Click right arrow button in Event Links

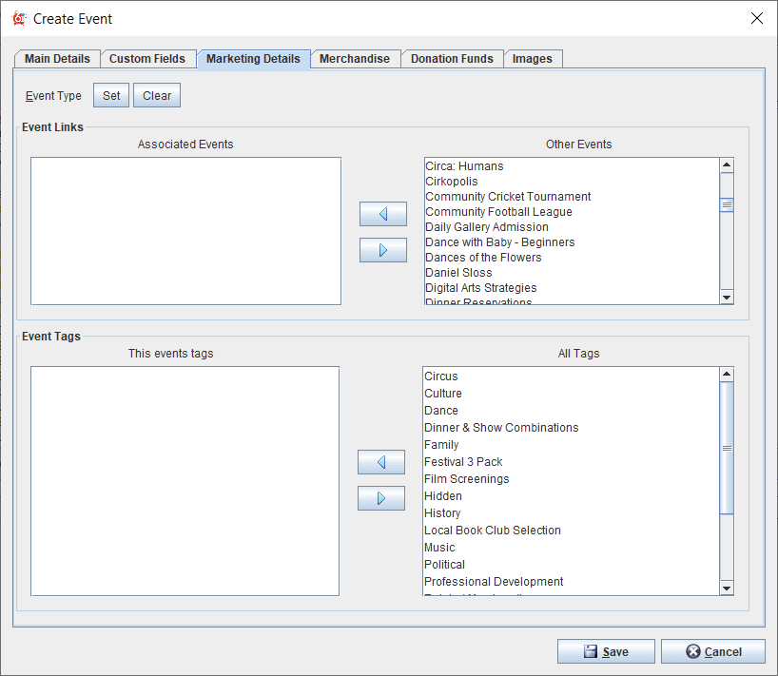[382, 250]
